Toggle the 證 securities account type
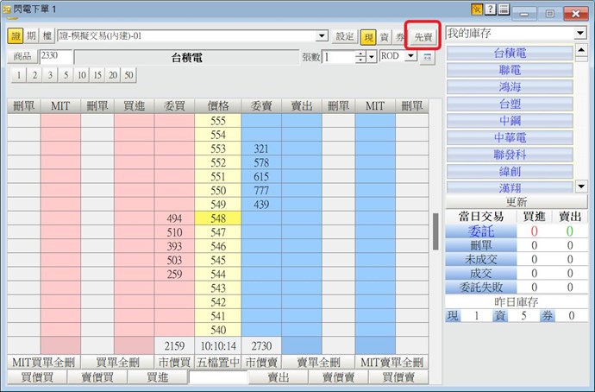This screenshot has width=595, height=392. pyautogui.click(x=15, y=36)
